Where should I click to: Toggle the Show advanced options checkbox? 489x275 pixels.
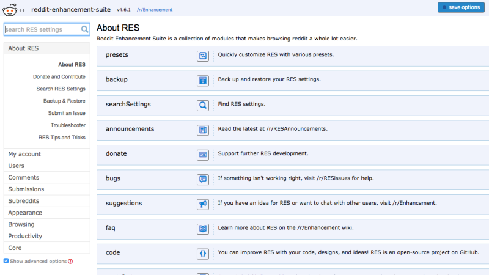click(x=6, y=261)
